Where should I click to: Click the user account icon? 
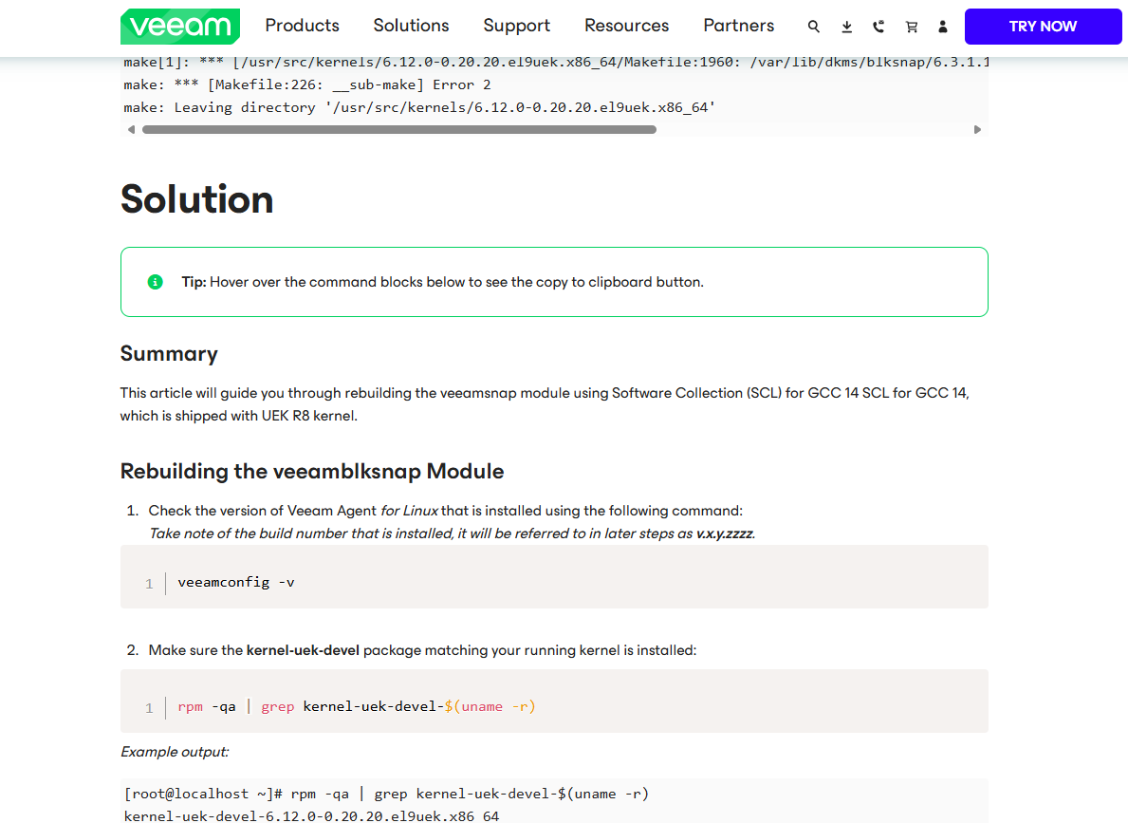942,27
